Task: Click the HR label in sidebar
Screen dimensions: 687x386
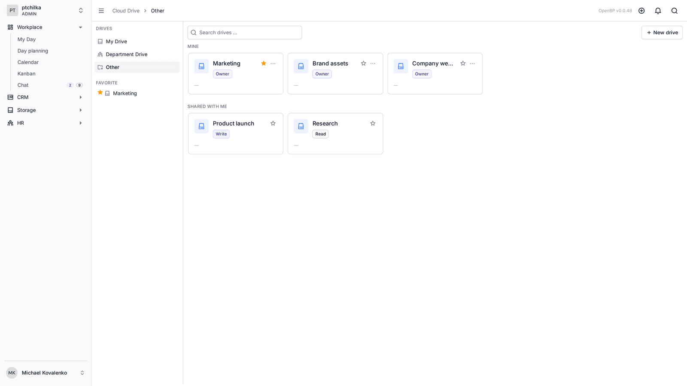Action: 21,123
